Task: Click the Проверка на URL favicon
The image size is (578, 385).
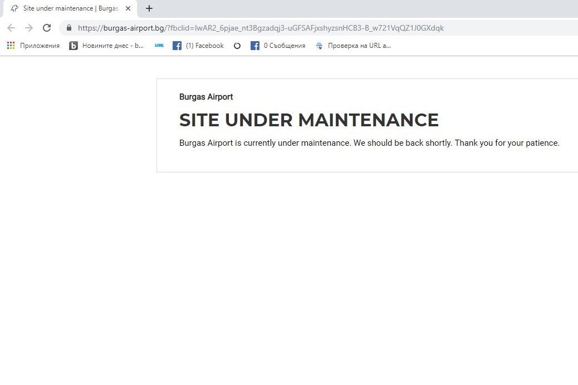Action: 319,46
